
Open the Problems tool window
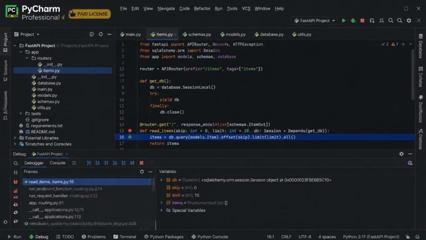tap(94, 237)
